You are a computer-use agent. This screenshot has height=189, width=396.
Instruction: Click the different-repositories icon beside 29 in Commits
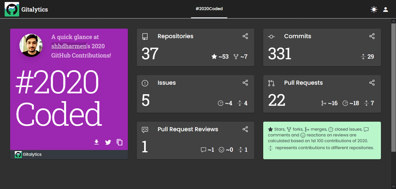click(363, 57)
